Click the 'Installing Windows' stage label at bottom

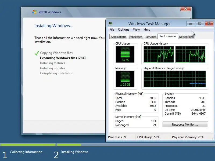tap(75, 152)
